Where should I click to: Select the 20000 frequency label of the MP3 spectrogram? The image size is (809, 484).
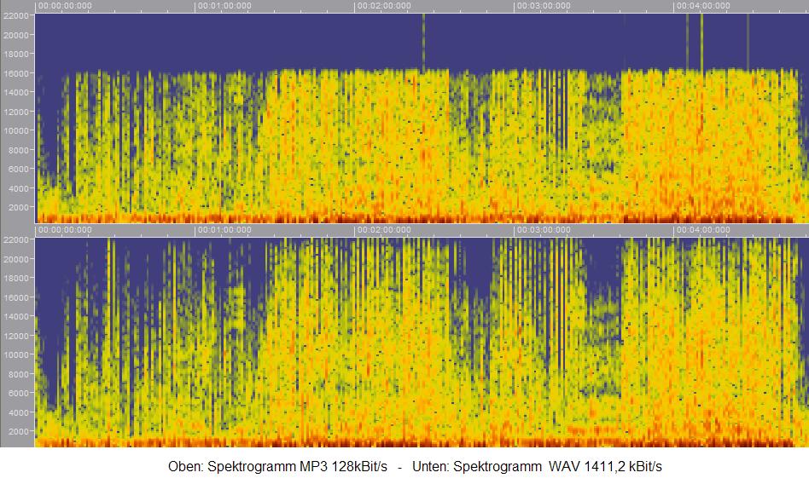[x=16, y=35]
